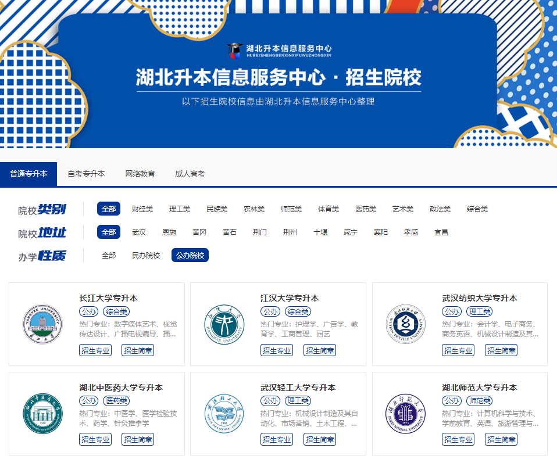Select 全部 in the 办学性质 filter row

(109, 255)
